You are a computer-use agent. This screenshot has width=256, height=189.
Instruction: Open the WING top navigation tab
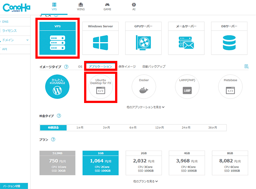(x=81, y=7)
